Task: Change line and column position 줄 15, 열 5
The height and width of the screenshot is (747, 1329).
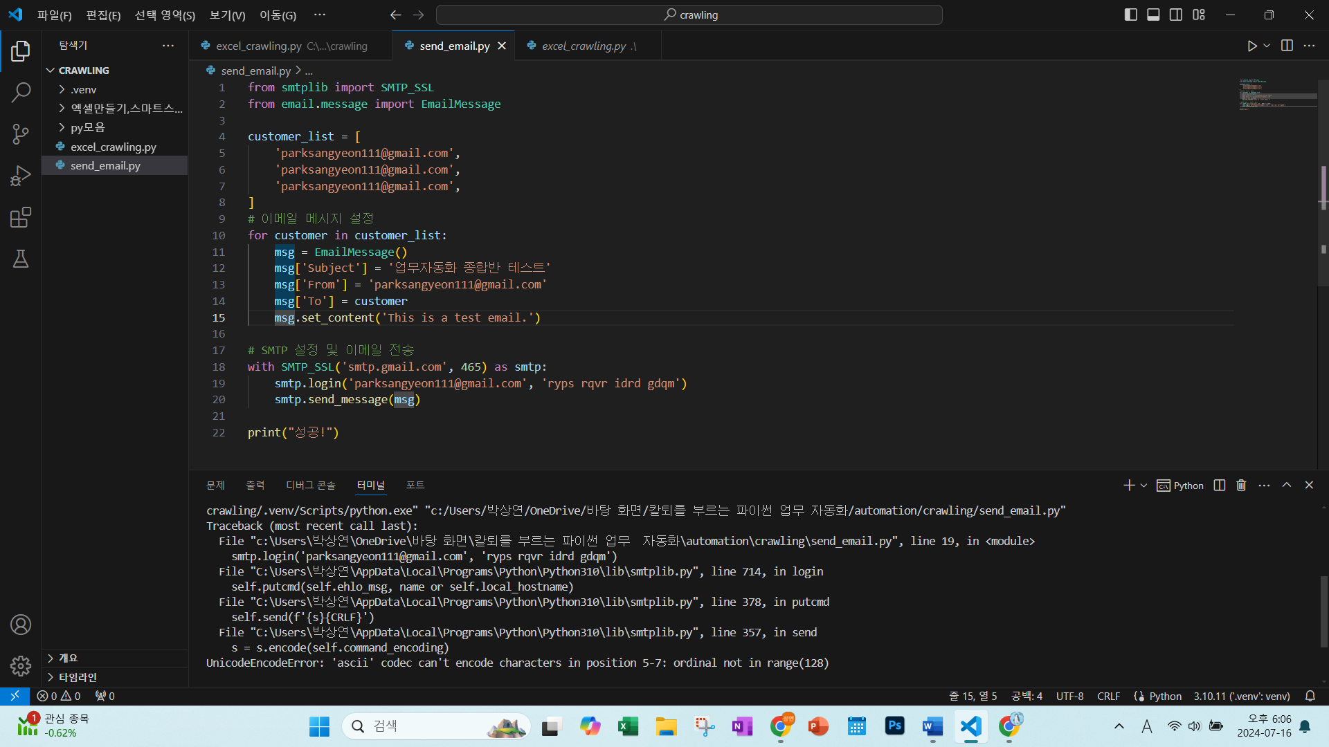Action: pyautogui.click(x=973, y=696)
